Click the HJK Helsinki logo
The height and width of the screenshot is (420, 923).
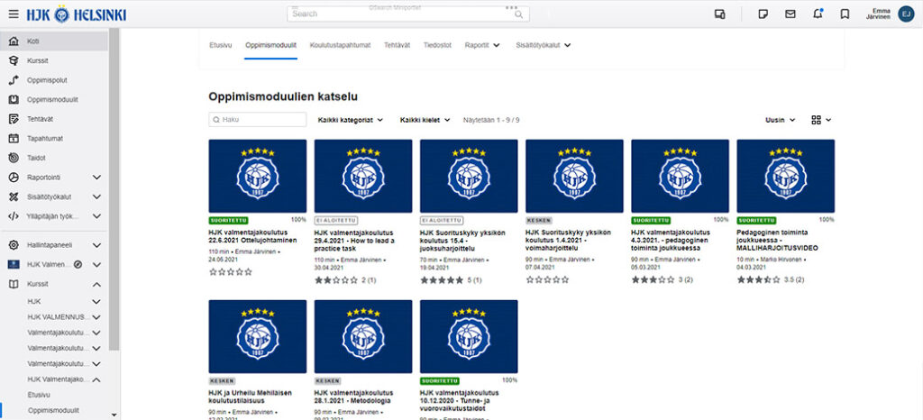(x=76, y=14)
